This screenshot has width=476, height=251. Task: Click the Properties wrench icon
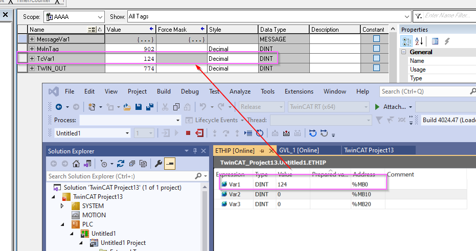(x=158, y=164)
